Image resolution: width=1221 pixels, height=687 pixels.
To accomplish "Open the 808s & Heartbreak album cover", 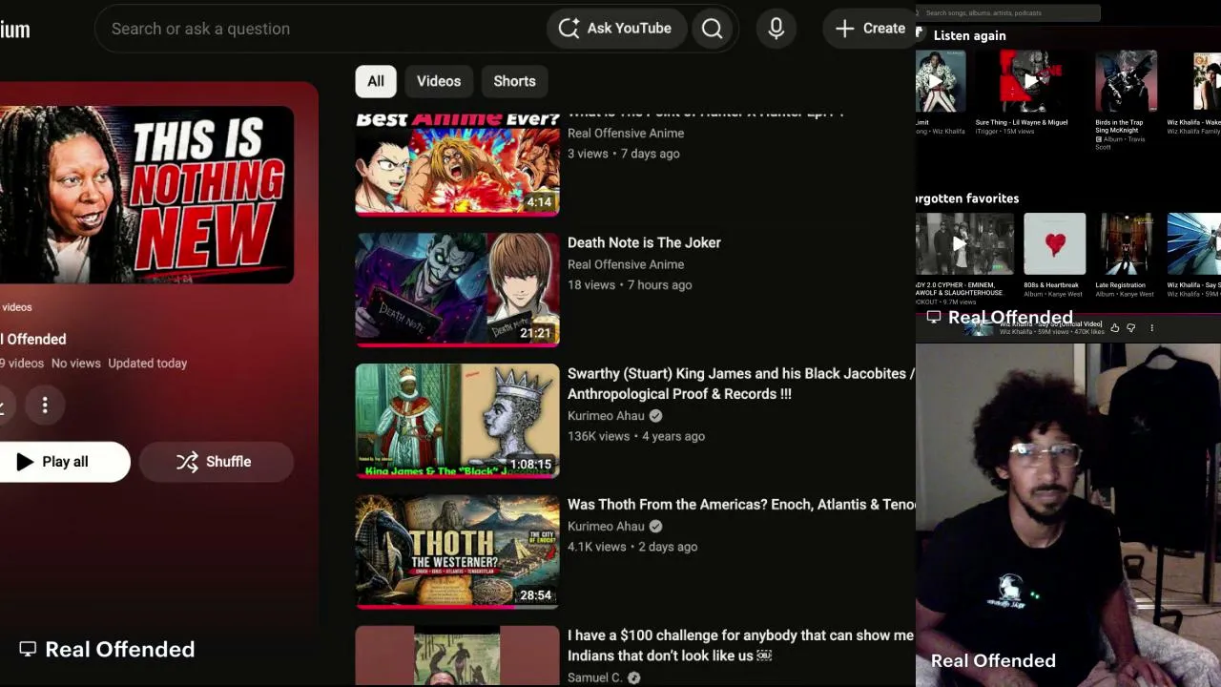I will (x=1055, y=243).
